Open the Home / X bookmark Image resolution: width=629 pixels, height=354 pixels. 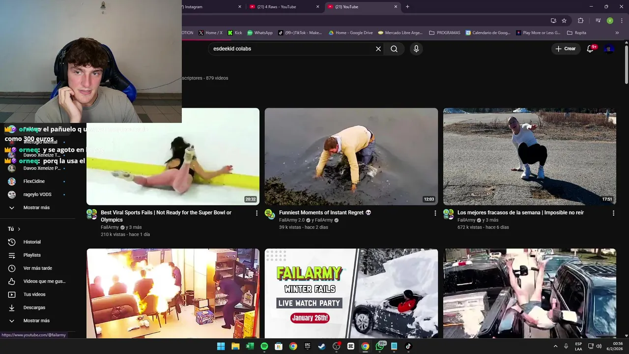click(x=210, y=33)
